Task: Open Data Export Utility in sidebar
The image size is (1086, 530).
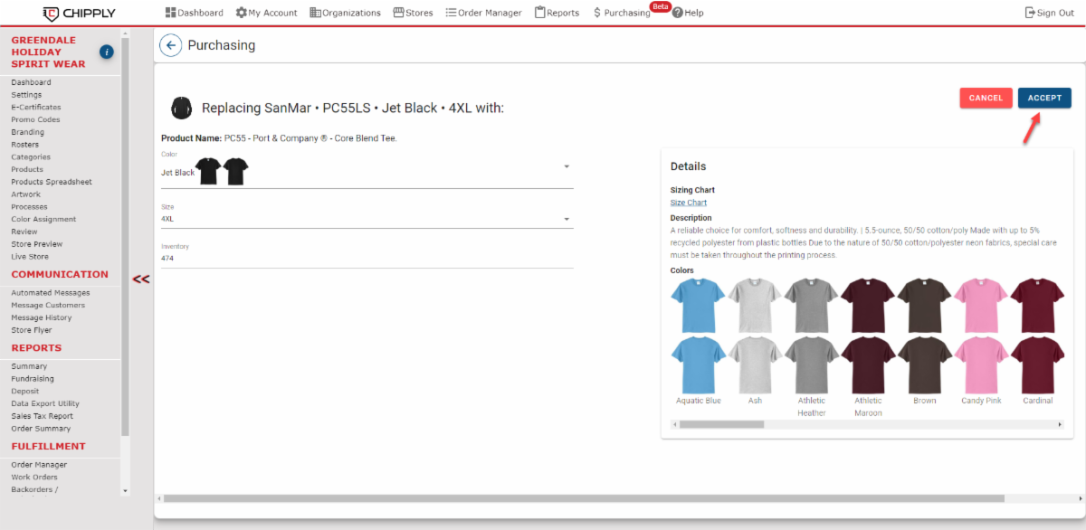Action: tap(45, 403)
